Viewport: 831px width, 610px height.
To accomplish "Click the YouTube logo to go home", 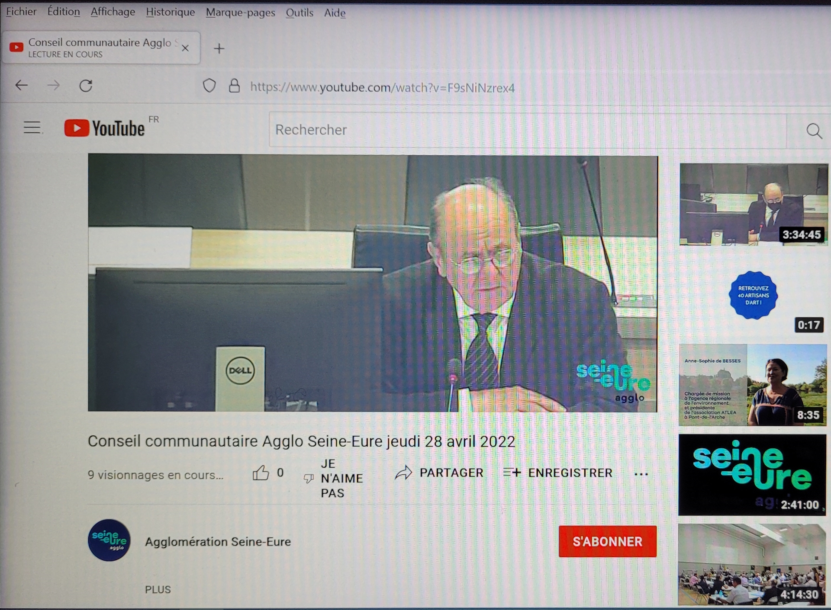I will (105, 128).
